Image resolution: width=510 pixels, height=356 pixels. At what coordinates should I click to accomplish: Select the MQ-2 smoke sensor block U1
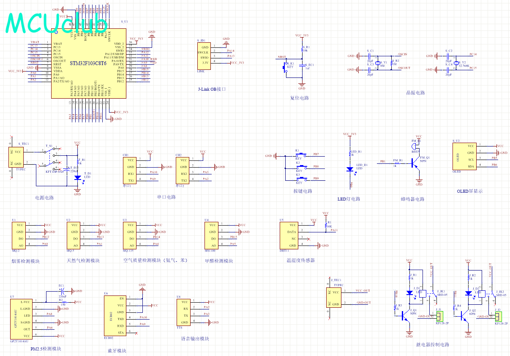[x=19, y=235]
